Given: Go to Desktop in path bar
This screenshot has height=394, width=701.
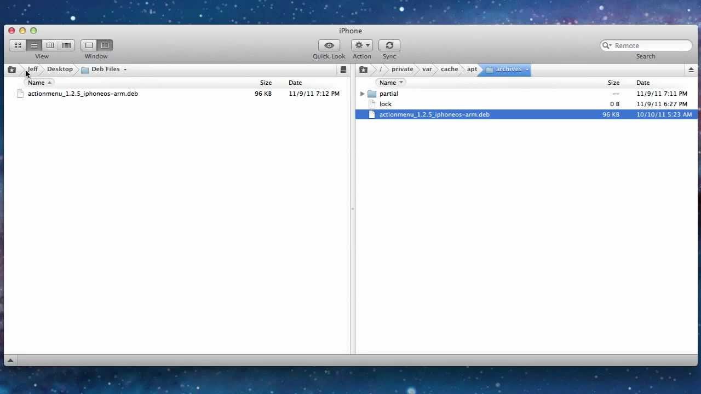Looking at the screenshot, I should pos(60,69).
